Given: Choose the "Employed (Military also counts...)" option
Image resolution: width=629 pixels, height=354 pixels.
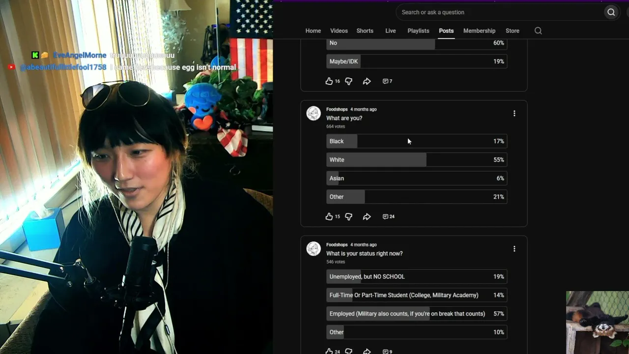Looking at the screenshot, I should click(x=417, y=314).
